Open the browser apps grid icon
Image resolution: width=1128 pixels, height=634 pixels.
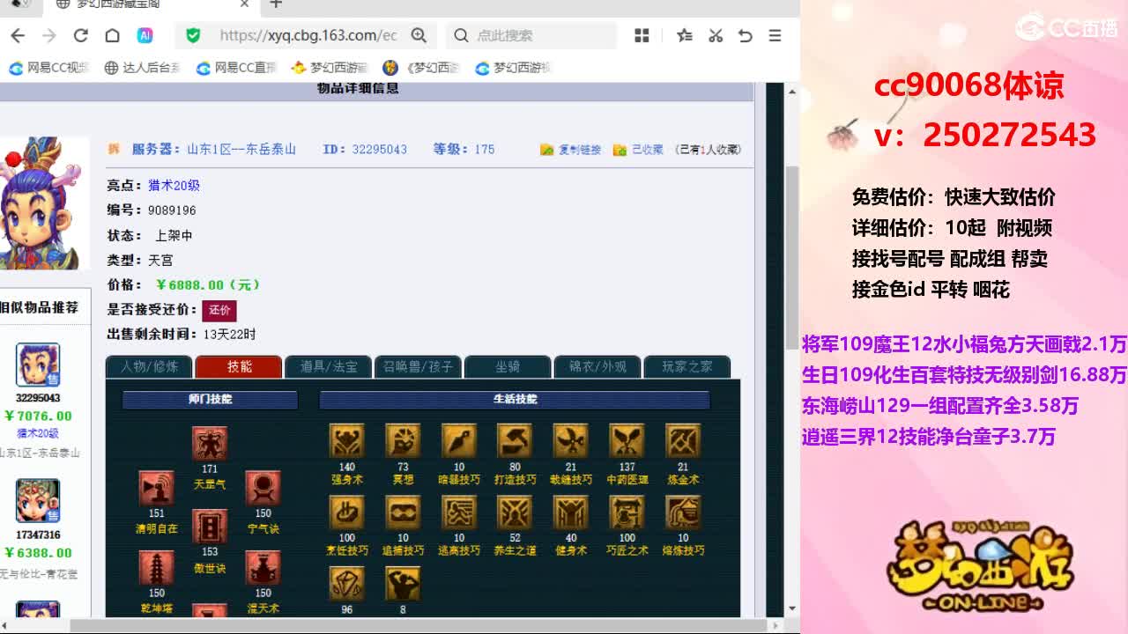642,35
